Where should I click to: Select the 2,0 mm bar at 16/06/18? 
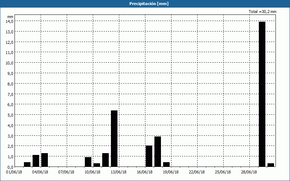149,156
